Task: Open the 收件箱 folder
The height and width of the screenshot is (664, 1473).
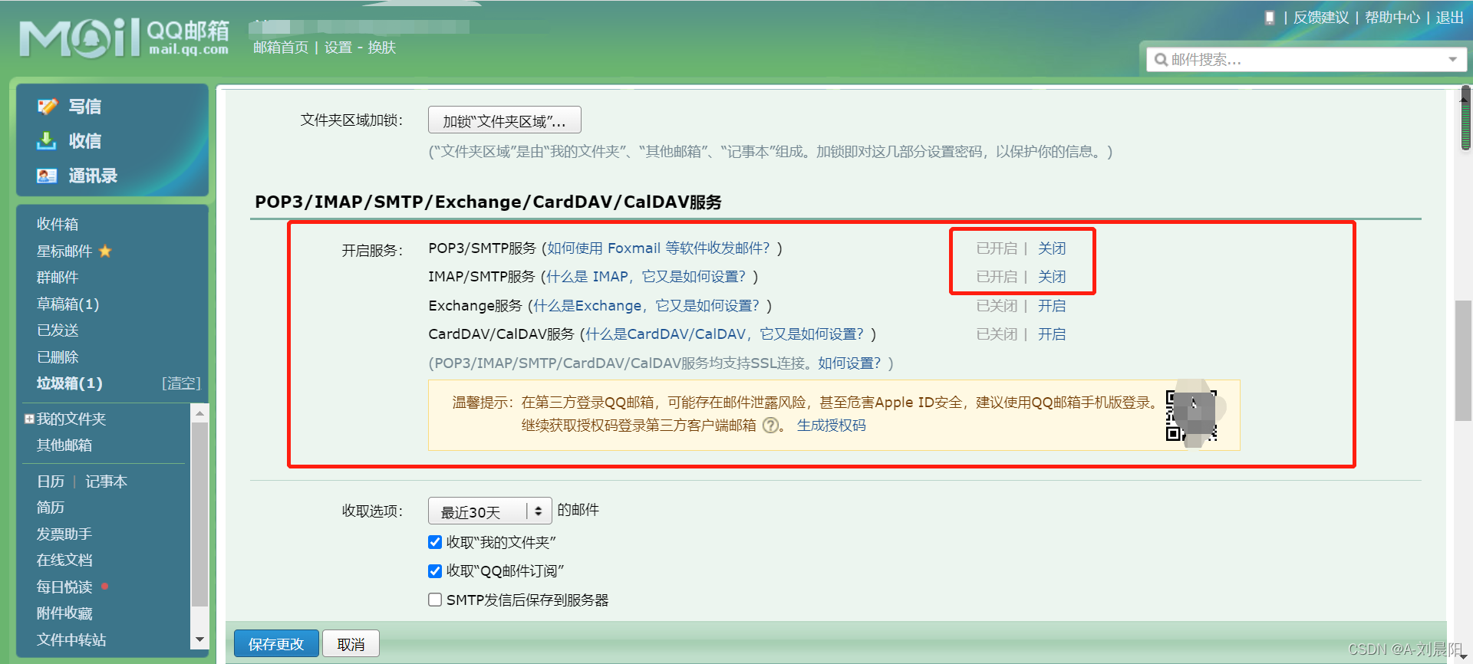Action: click(58, 224)
